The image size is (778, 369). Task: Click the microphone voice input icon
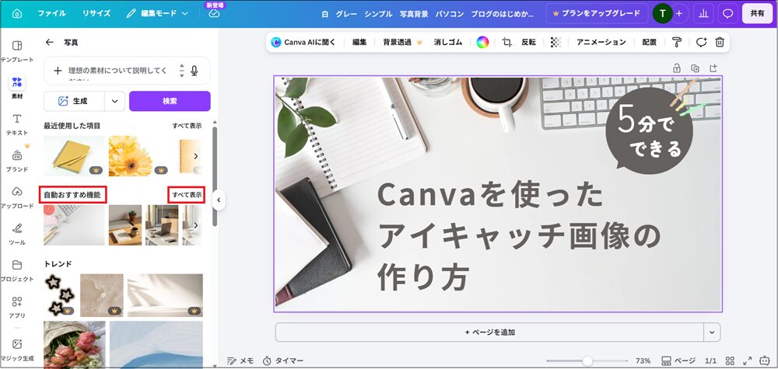coord(194,71)
